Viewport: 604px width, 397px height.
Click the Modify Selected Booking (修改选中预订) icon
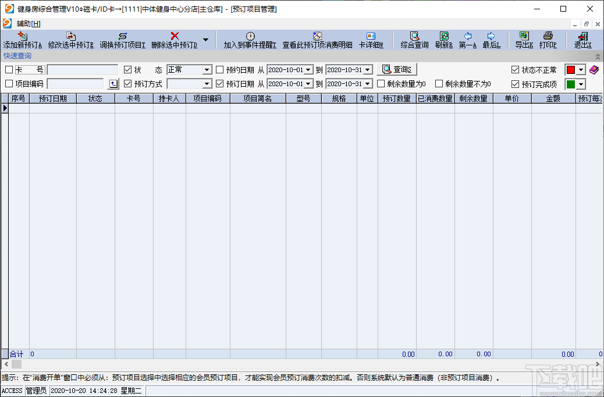tap(71, 36)
